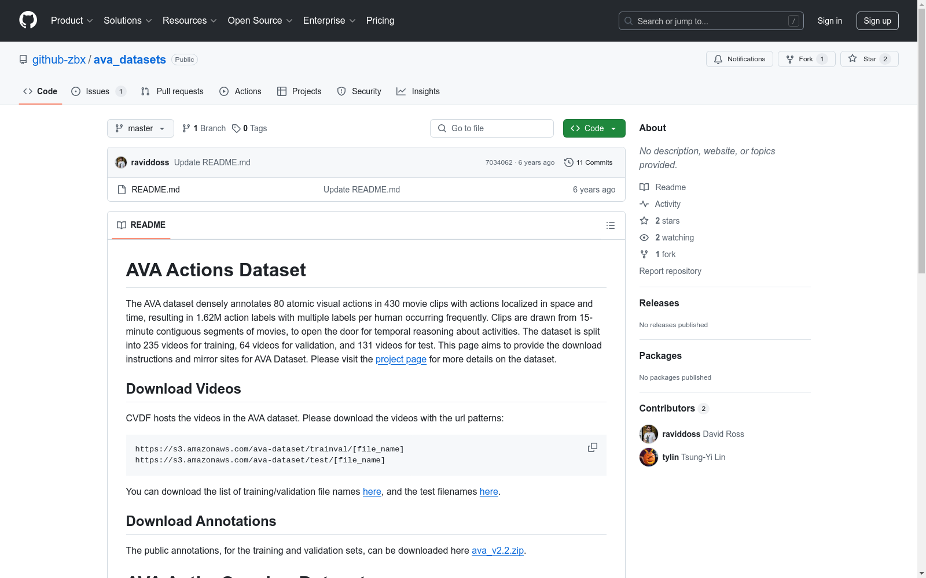This screenshot has width=926, height=578.
Task: Open the Packages section heading
Action: tap(660, 355)
